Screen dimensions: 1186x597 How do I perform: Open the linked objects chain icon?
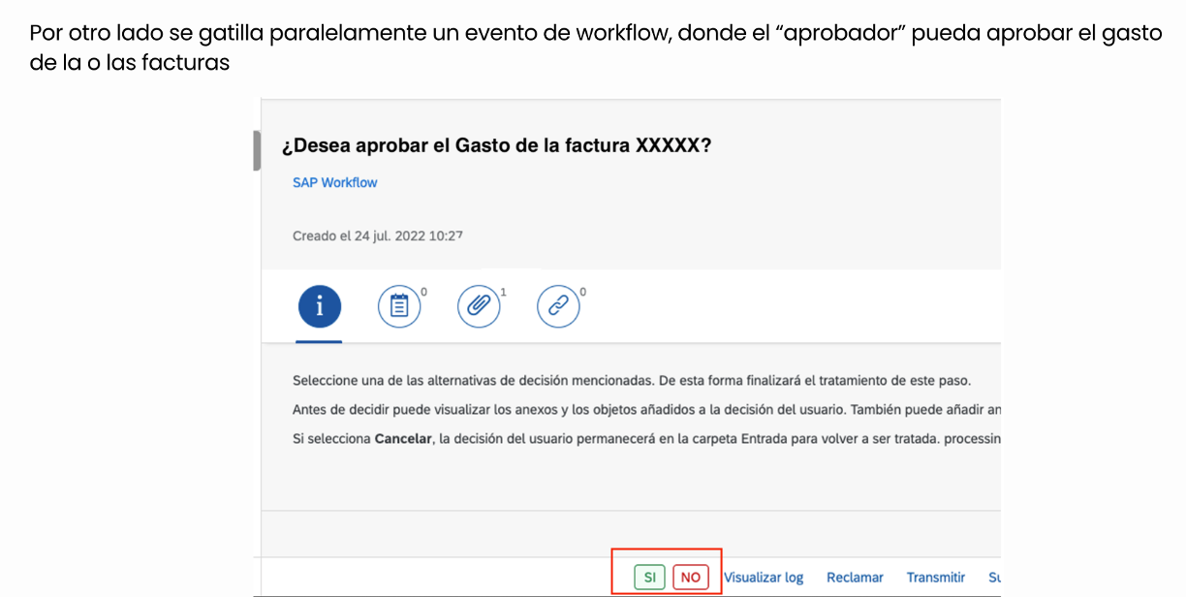click(x=559, y=305)
